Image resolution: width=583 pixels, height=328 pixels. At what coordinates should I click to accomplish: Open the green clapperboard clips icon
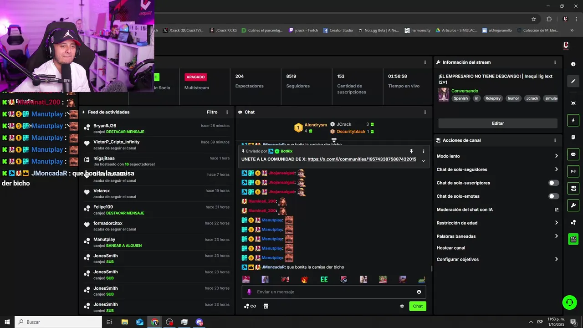coord(573,239)
